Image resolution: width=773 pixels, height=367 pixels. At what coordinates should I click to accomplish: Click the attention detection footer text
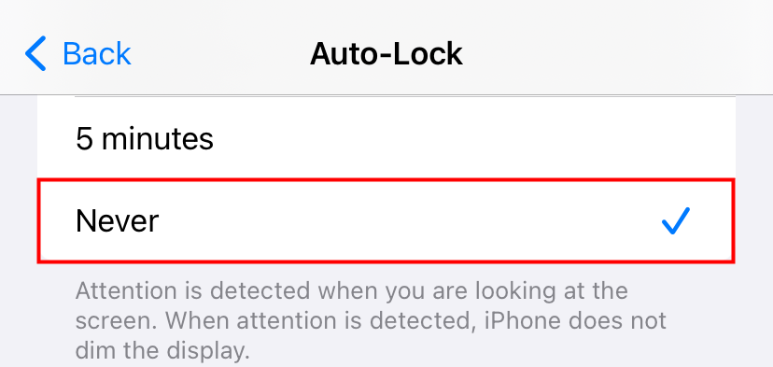coord(371,320)
